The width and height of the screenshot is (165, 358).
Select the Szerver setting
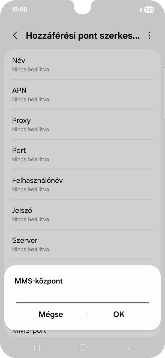(x=82, y=244)
